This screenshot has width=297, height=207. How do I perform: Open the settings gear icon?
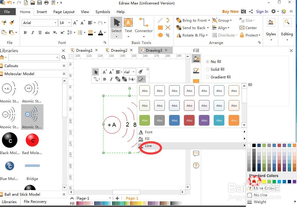click(273, 11)
